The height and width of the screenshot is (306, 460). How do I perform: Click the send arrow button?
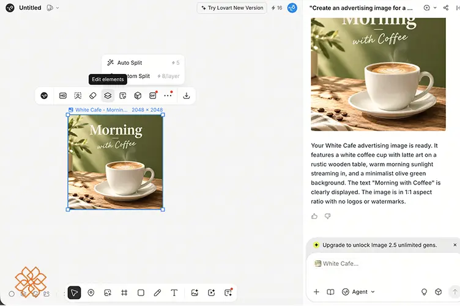click(454, 292)
